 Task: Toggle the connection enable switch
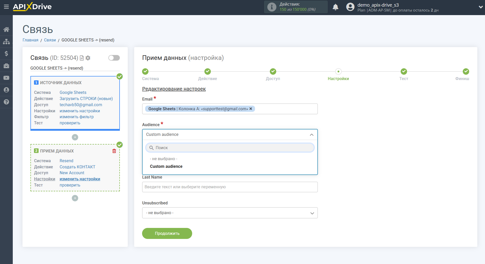(114, 58)
